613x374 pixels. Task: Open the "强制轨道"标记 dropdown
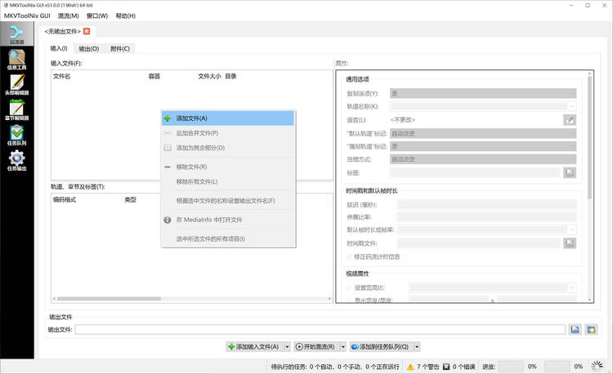pyautogui.click(x=483, y=146)
